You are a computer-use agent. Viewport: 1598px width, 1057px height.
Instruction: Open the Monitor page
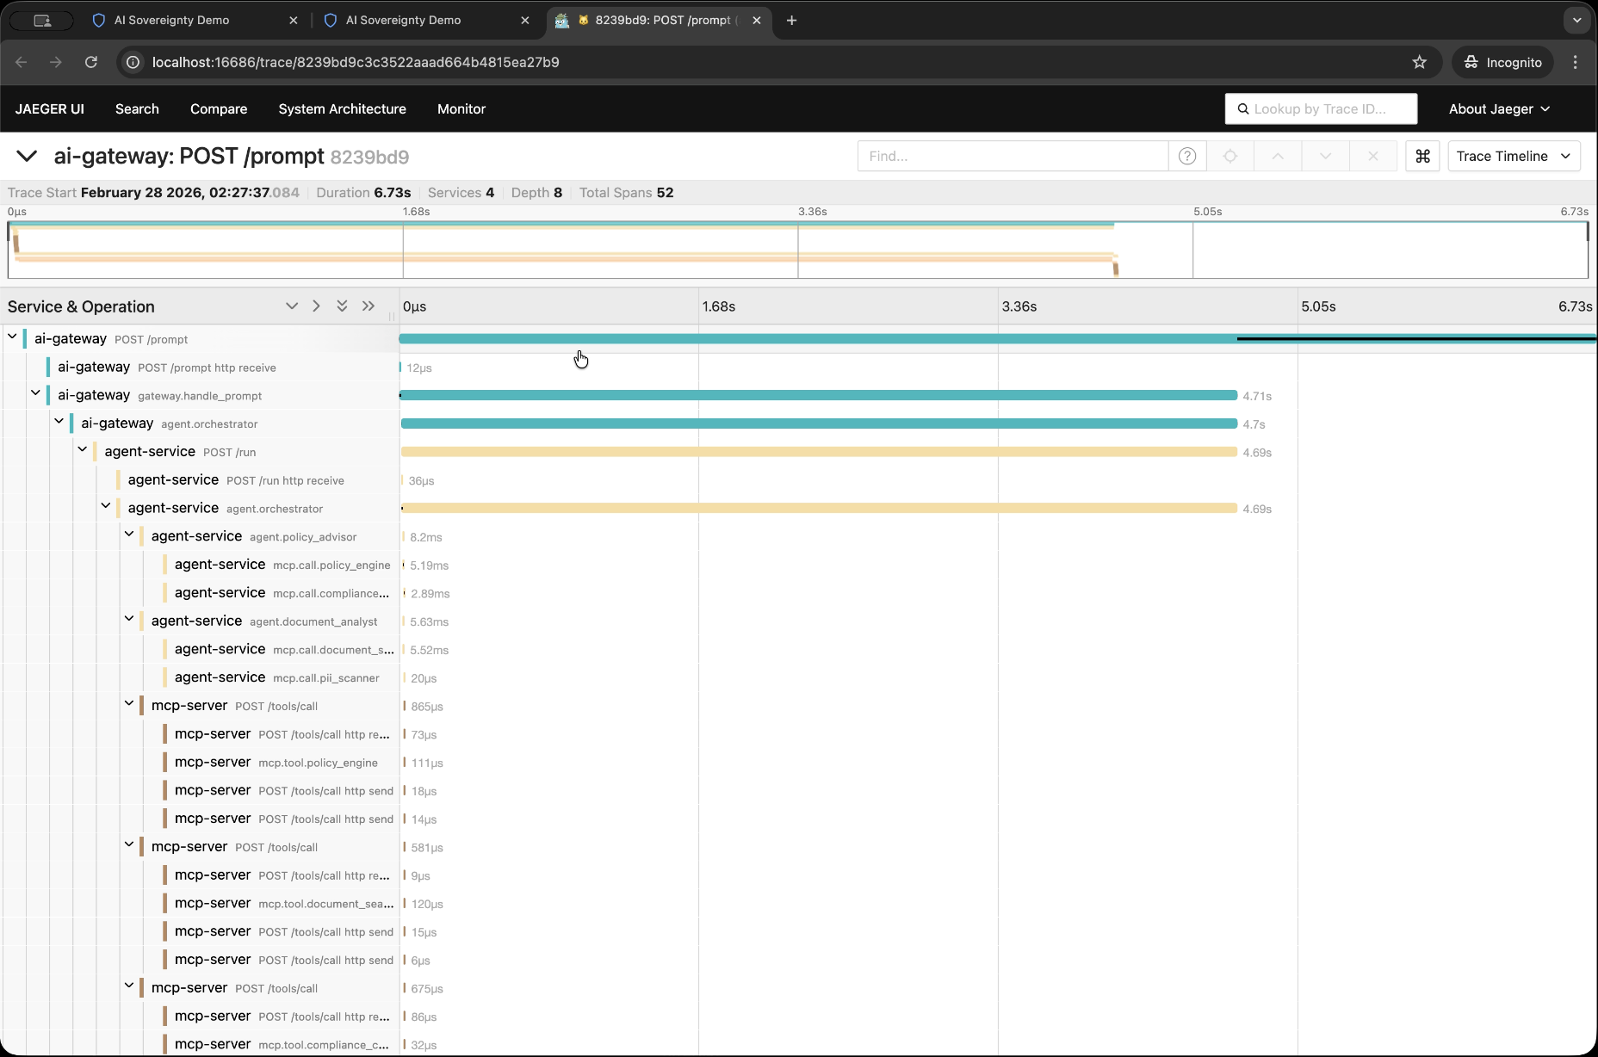click(x=461, y=108)
